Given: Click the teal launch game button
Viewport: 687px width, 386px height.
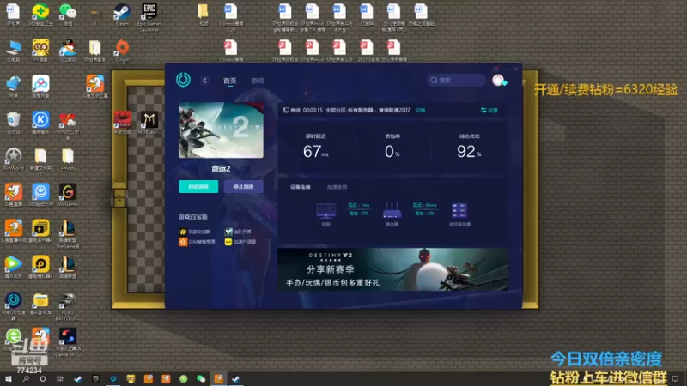Looking at the screenshot, I should (198, 186).
